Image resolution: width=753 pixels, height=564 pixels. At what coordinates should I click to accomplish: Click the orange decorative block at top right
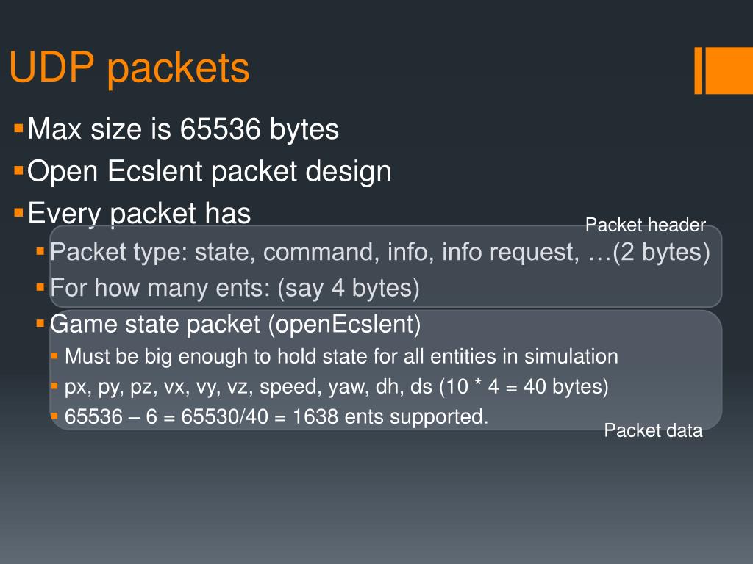click(x=729, y=70)
